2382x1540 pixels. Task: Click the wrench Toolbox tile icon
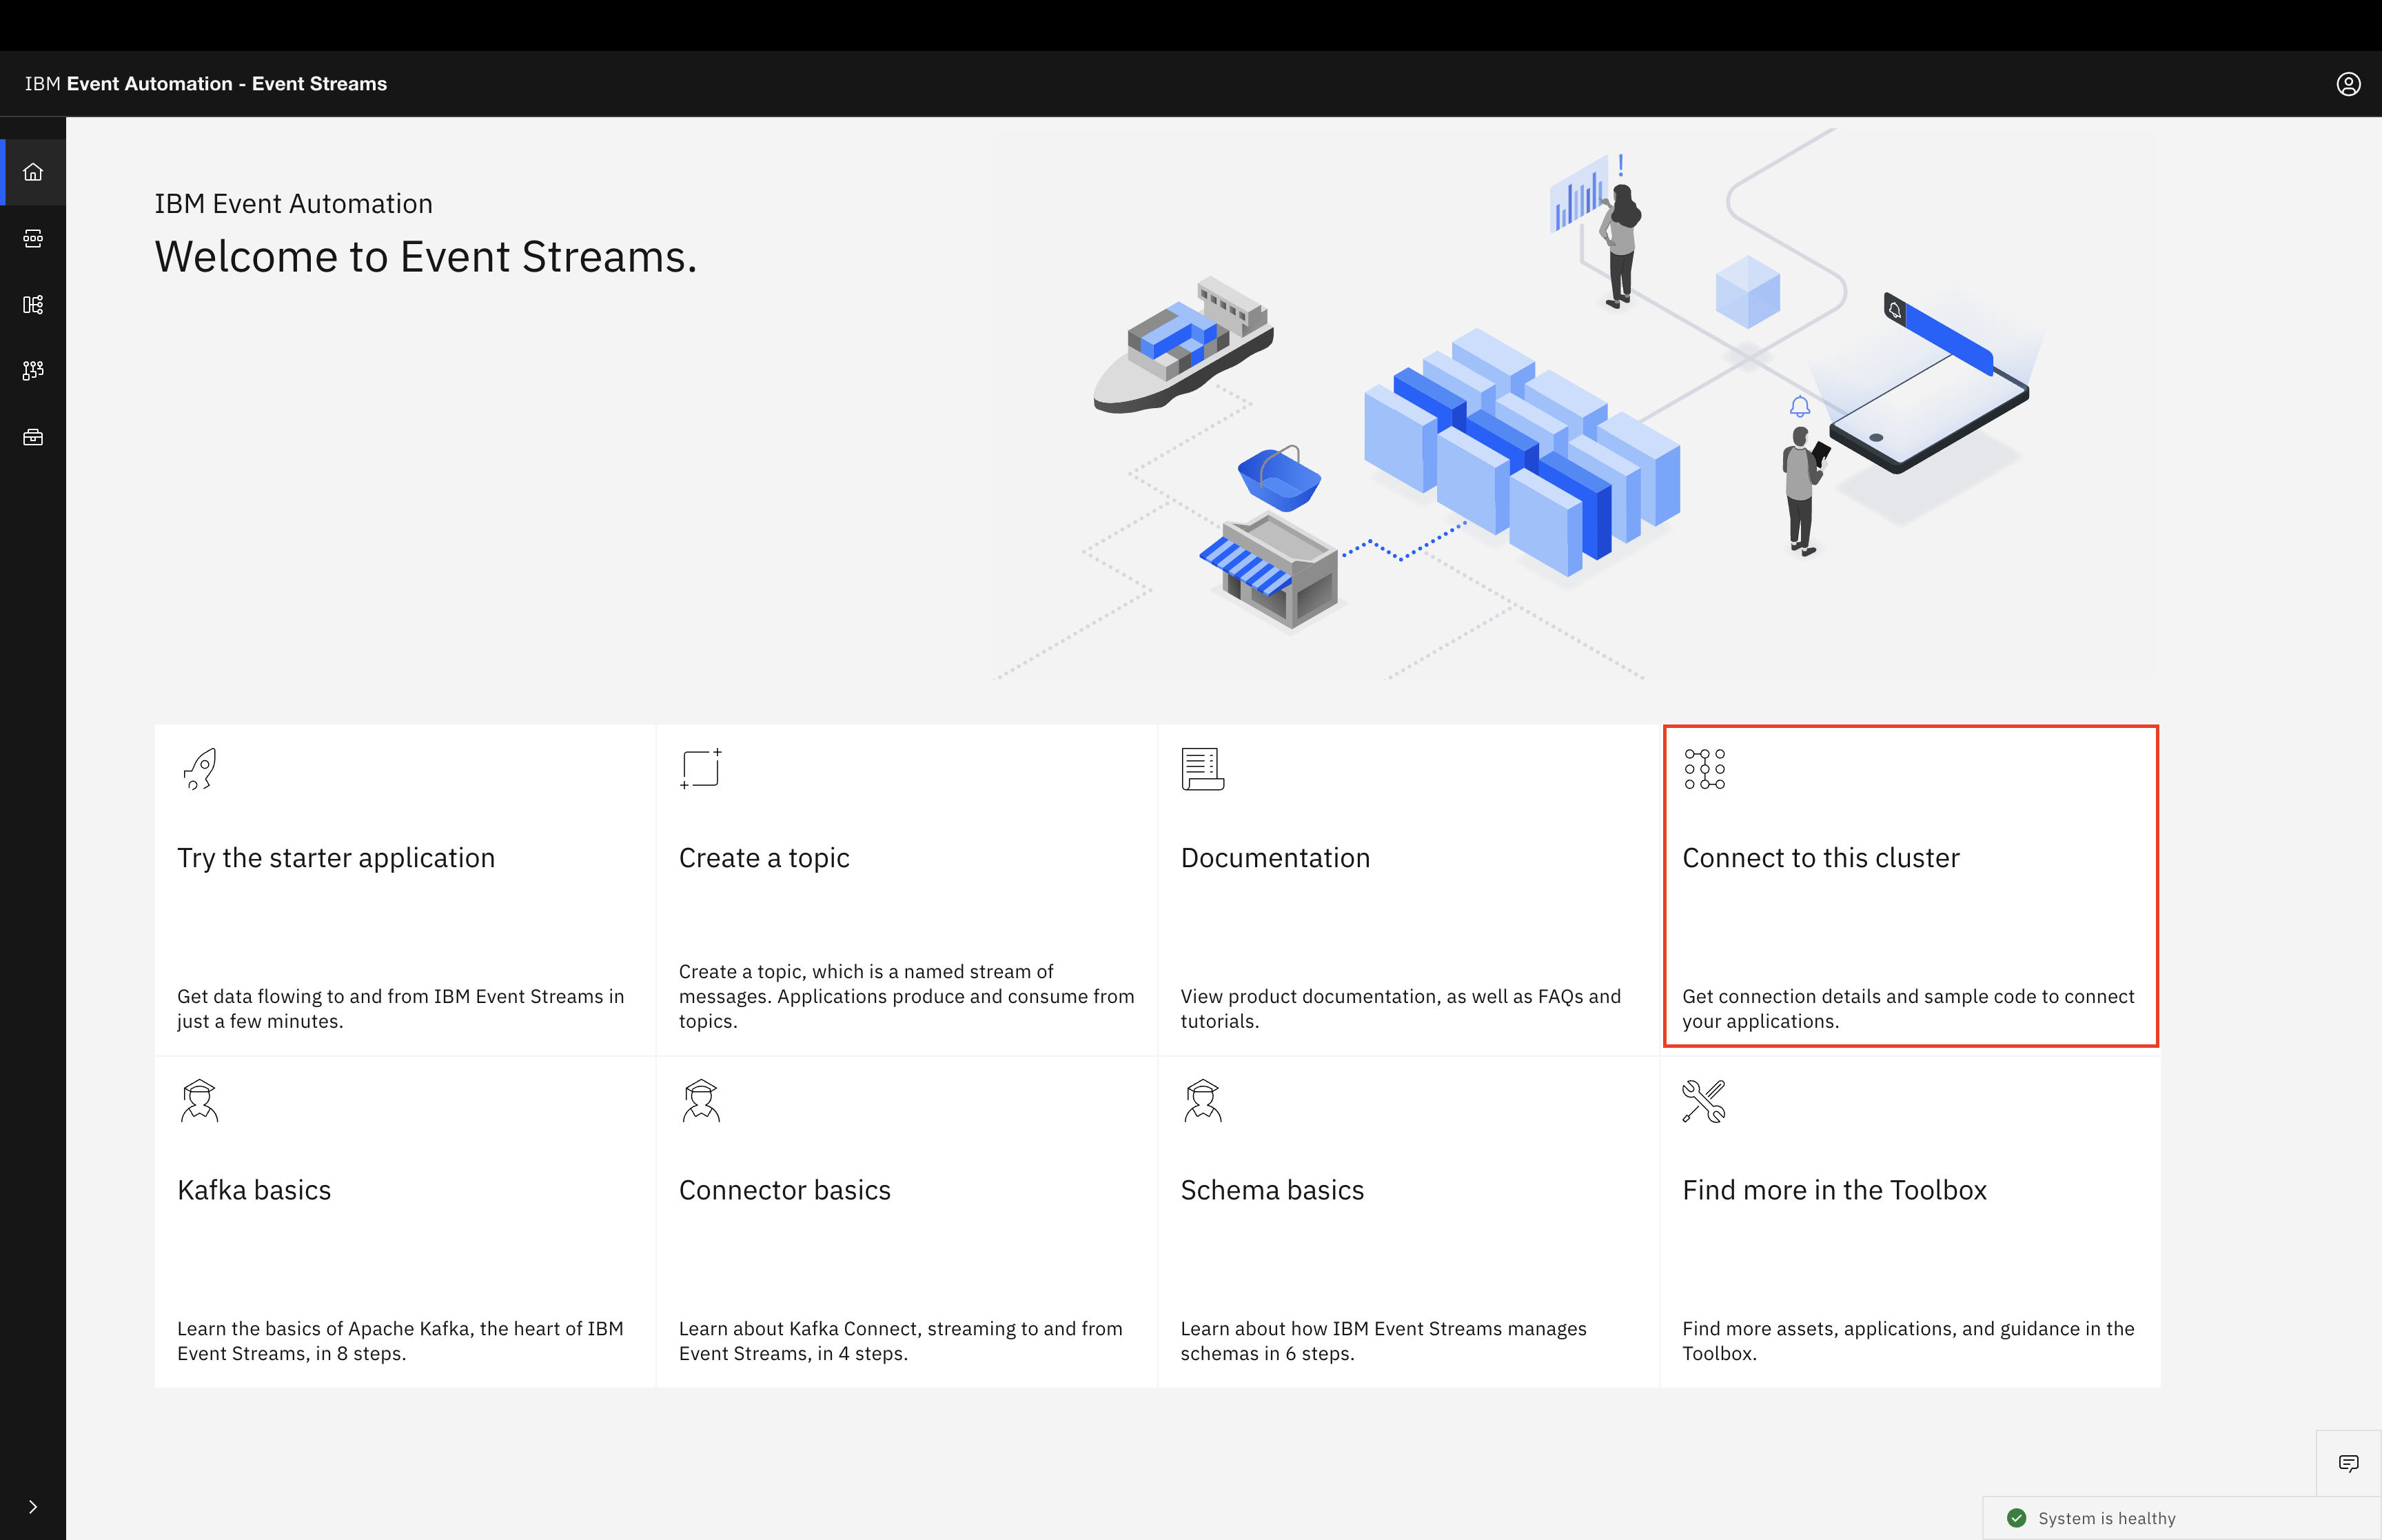pos(1703,1101)
